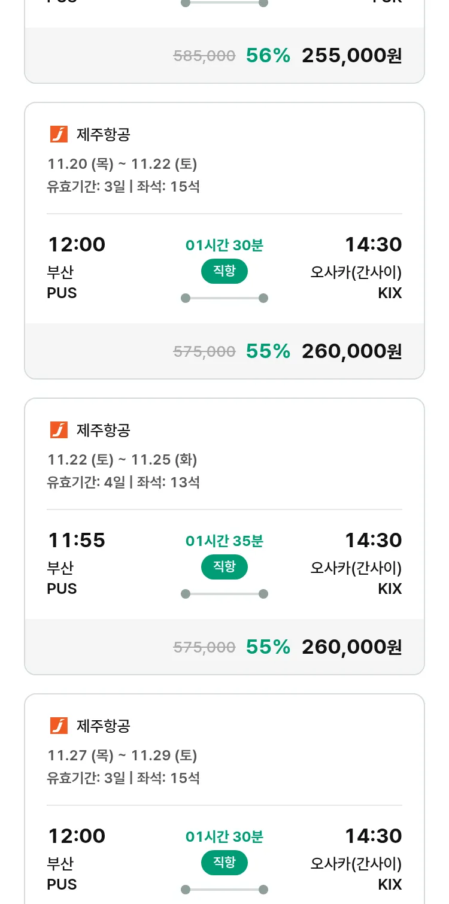Click Jeju Air logo on 11.22–11.25 flight
The image size is (449, 904).
[59, 430]
